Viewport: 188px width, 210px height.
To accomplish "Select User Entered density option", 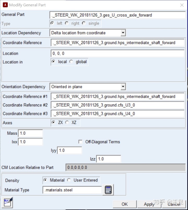I will coord(69,180).
